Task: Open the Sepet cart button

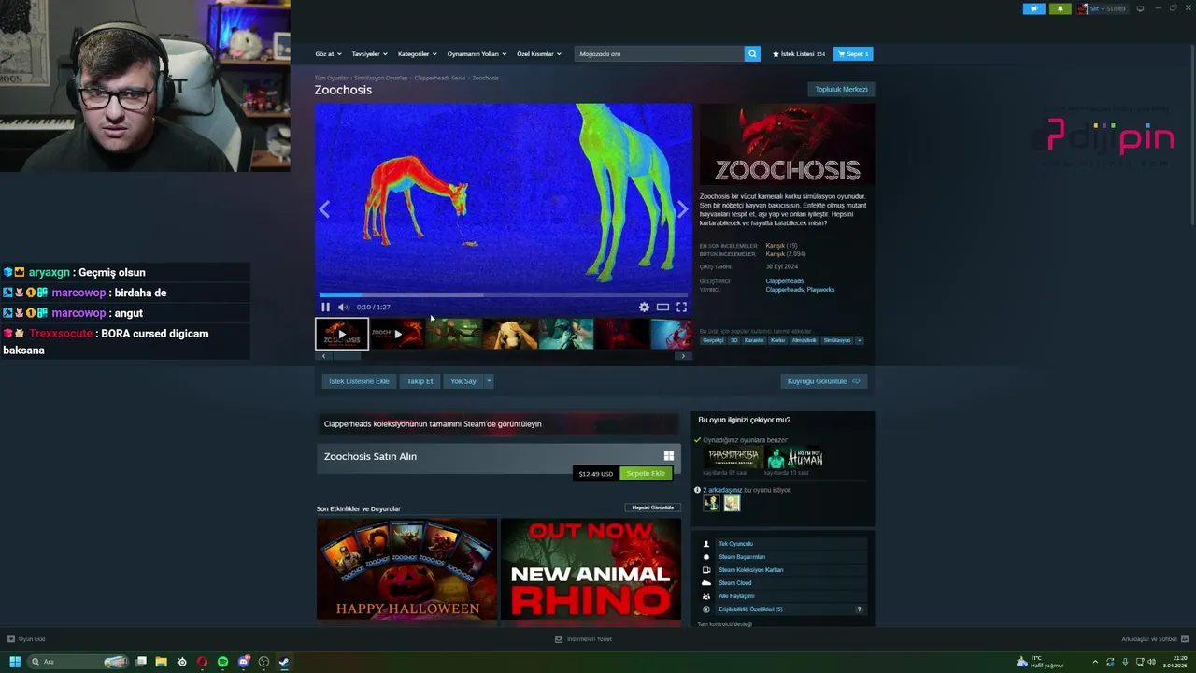Action: click(853, 53)
